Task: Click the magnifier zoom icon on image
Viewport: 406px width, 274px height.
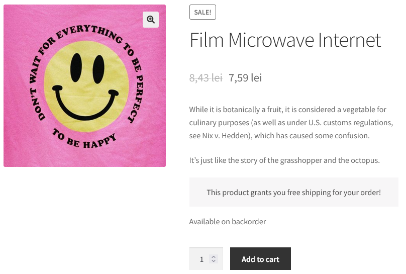Action: (x=151, y=20)
